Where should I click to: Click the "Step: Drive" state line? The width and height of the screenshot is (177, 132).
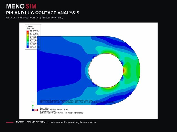[x=44, y=108]
